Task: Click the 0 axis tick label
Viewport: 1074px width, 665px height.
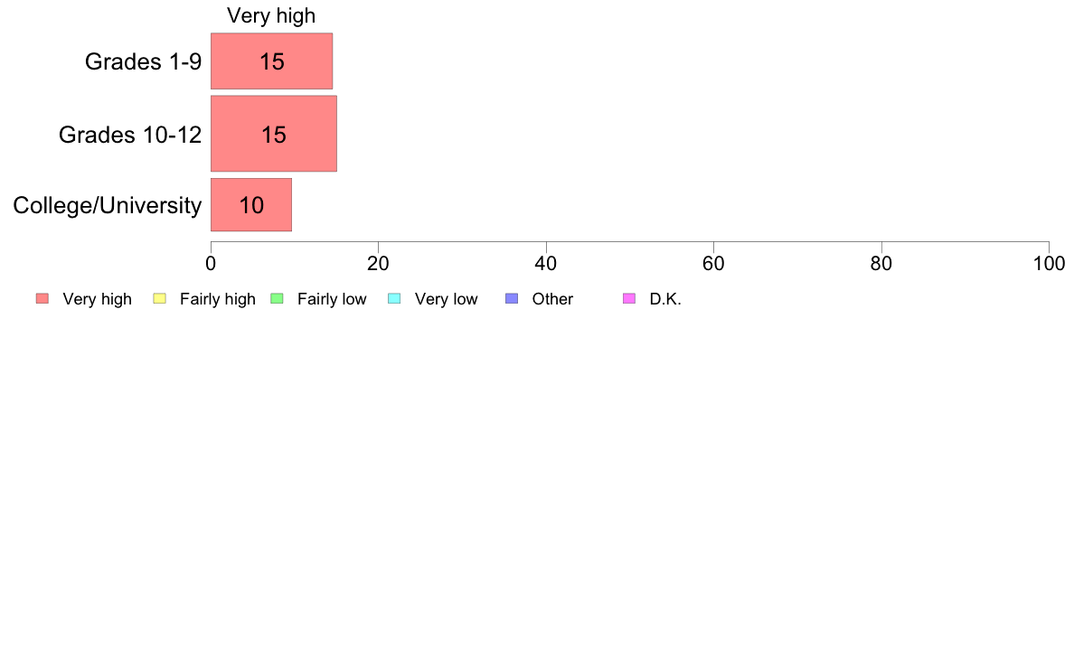Action: [x=211, y=264]
